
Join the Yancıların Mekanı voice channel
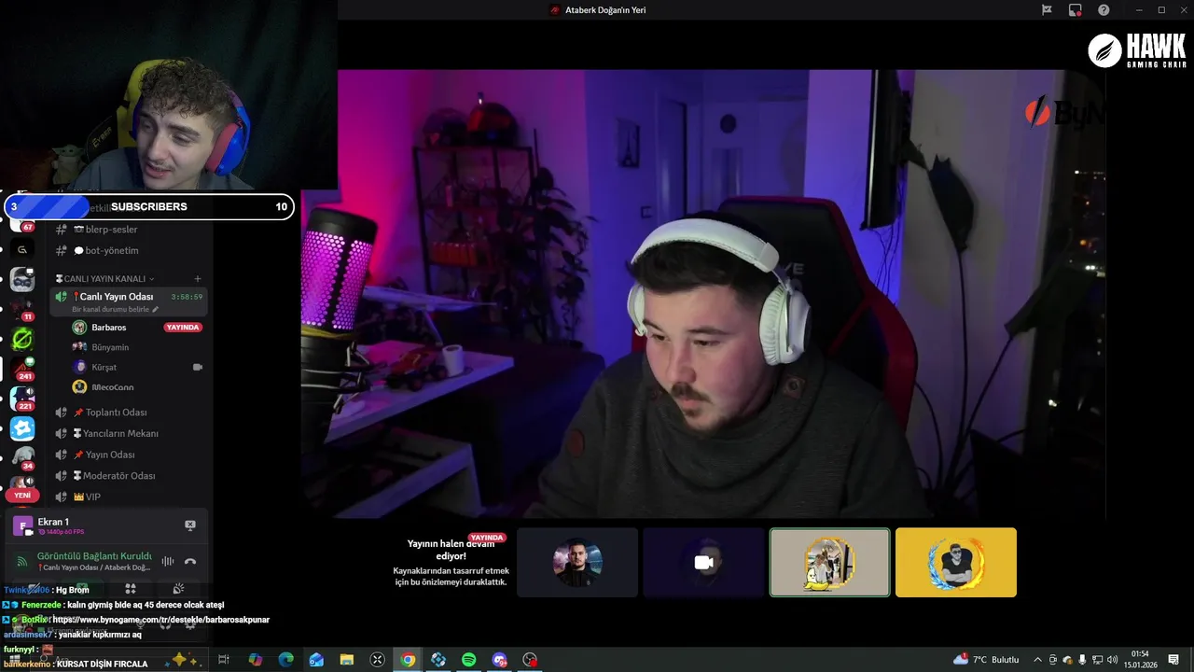point(129,433)
